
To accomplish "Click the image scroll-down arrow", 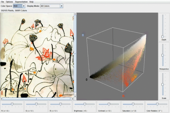I will click(x=75, y=96).
